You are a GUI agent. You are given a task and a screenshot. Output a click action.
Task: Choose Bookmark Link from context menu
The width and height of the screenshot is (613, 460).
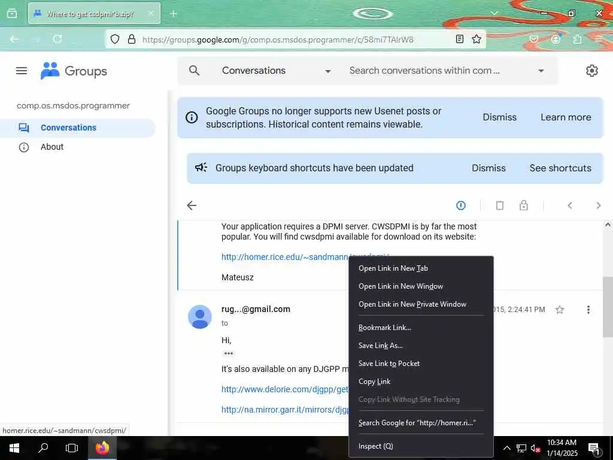coord(421,328)
